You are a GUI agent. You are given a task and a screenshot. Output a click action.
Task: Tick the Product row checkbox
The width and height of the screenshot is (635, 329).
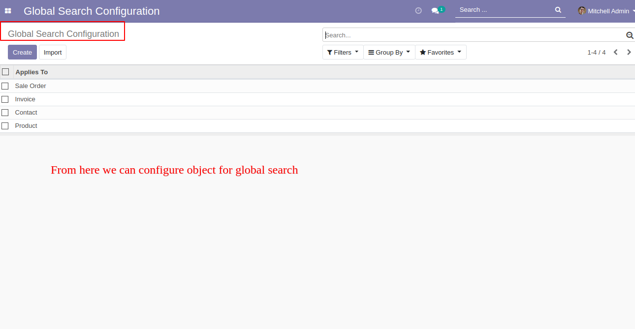coord(5,126)
